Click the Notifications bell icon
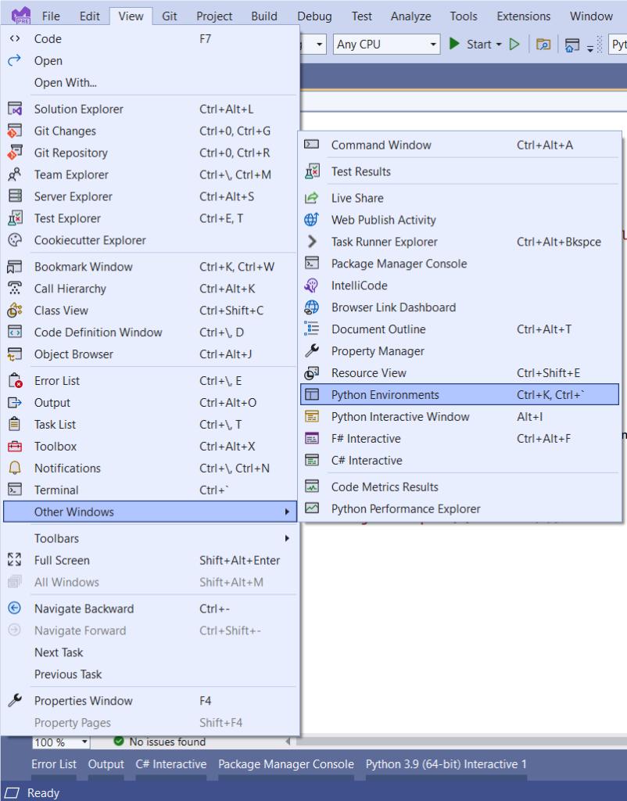 click(15, 469)
